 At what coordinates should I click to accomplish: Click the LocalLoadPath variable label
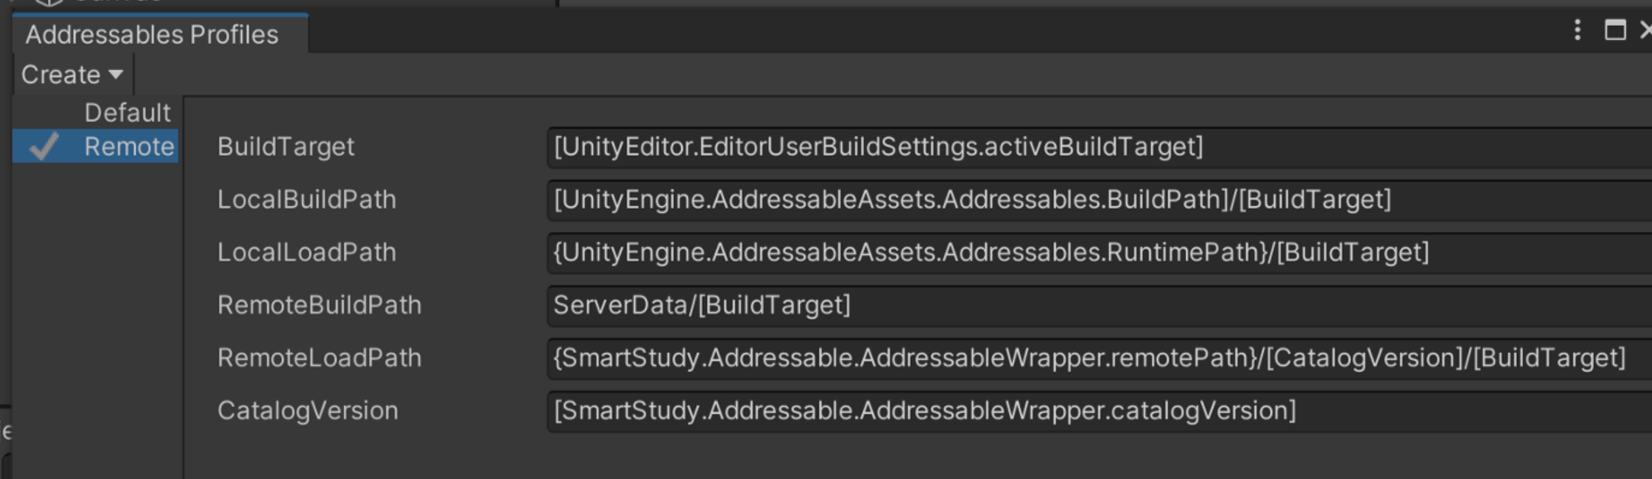[x=307, y=252]
